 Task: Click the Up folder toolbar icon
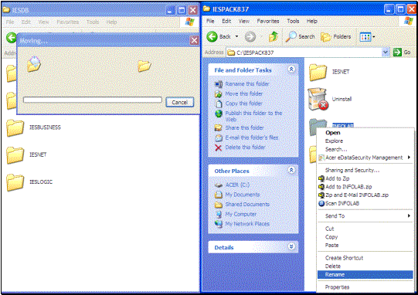[273, 36]
